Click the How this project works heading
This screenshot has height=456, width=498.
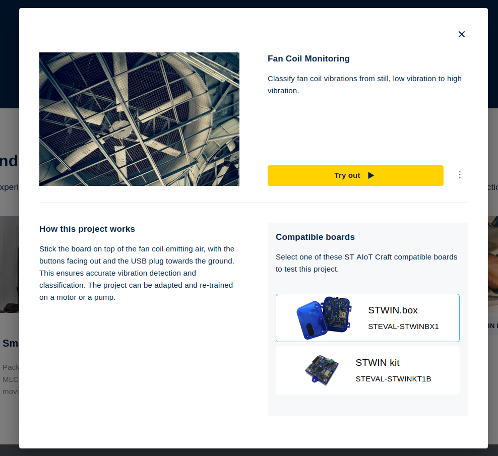[87, 229]
